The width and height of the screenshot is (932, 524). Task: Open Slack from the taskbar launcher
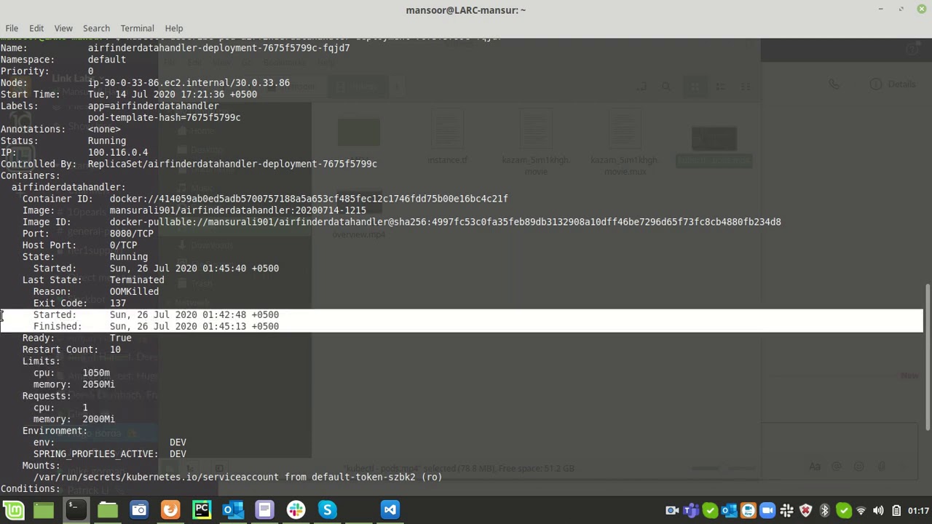296,510
